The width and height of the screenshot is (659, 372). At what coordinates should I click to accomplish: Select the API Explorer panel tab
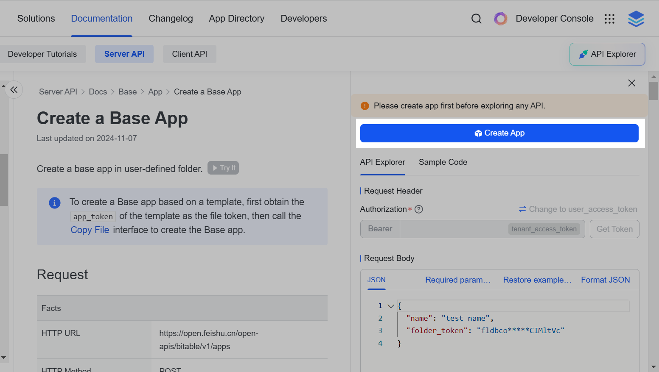(383, 162)
